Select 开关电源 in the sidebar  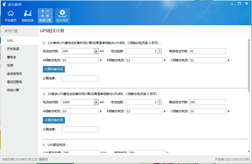13,49
